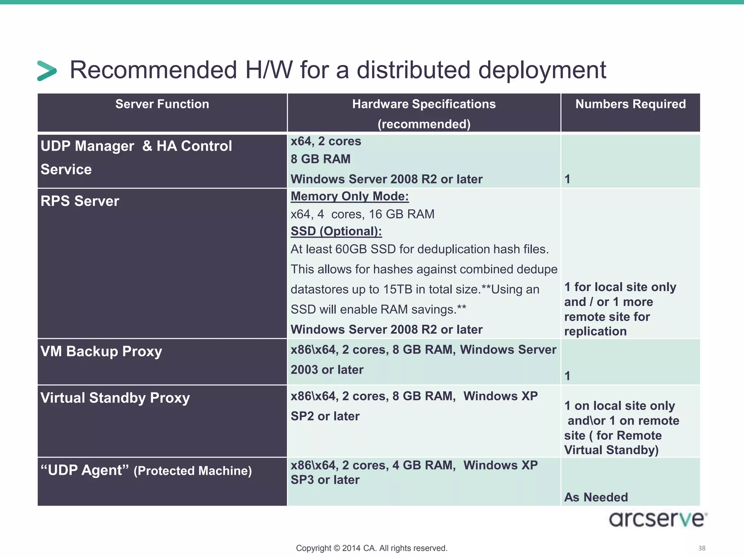Click 'x64, 4 cores, 16 GB RAM' text
The image size is (744, 558).
coord(363,214)
